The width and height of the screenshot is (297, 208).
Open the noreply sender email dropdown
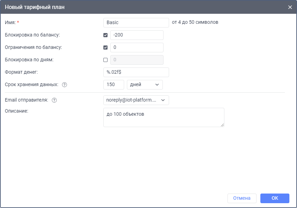(136, 100)
